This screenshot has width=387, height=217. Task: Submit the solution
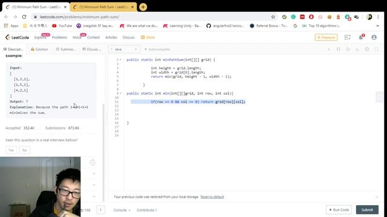[367, 210]
